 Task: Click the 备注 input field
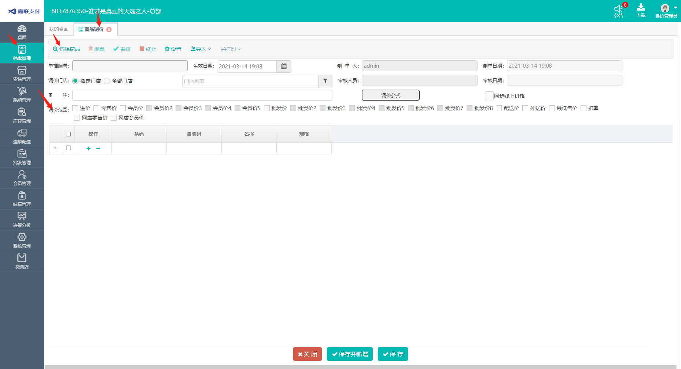tap(202, 95)
